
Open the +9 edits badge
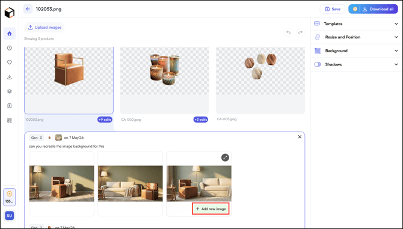(x=105, y=120)
